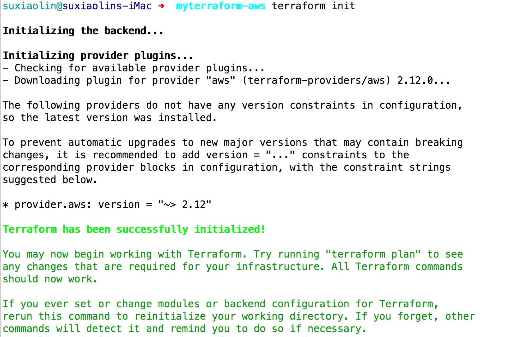The width and height of the screenshot is (509, 337).
Task: Click 'Checking for available provider plugins' line
Action: tap(134, 68)
